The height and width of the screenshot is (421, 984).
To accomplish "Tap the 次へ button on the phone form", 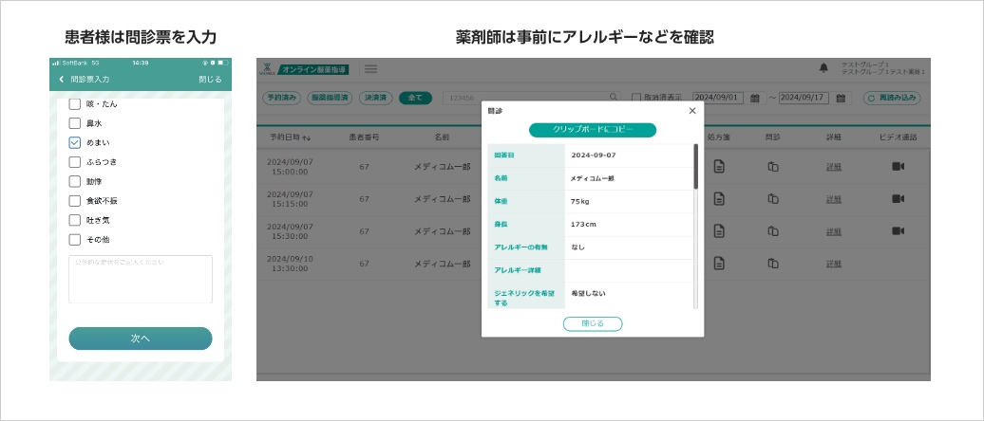I will pos(141,339).
